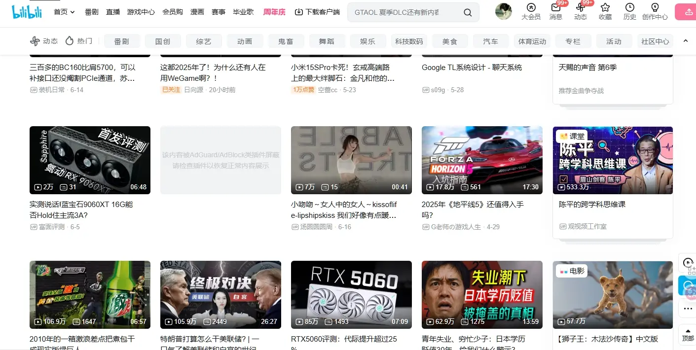Open 漫画 in the top navigation

[x=197, y=12]
